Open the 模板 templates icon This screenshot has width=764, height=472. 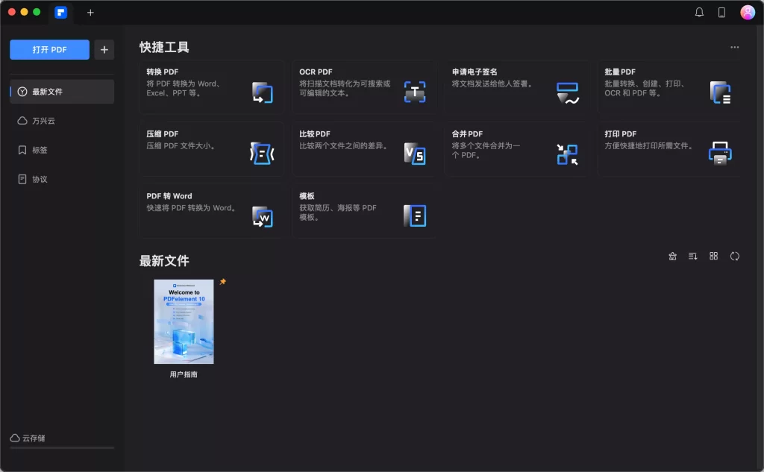click(x=415, y=215)
